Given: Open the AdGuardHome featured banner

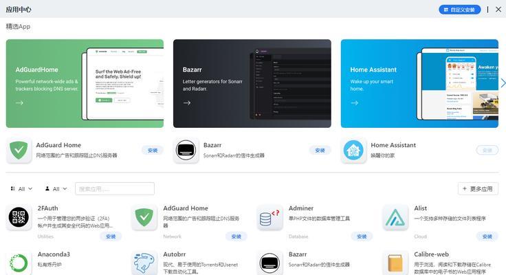Looking at the screenshot, I should [85, 84].
